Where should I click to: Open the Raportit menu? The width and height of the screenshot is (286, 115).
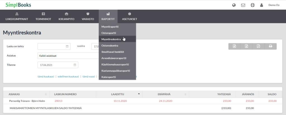[x=108, y=16]
